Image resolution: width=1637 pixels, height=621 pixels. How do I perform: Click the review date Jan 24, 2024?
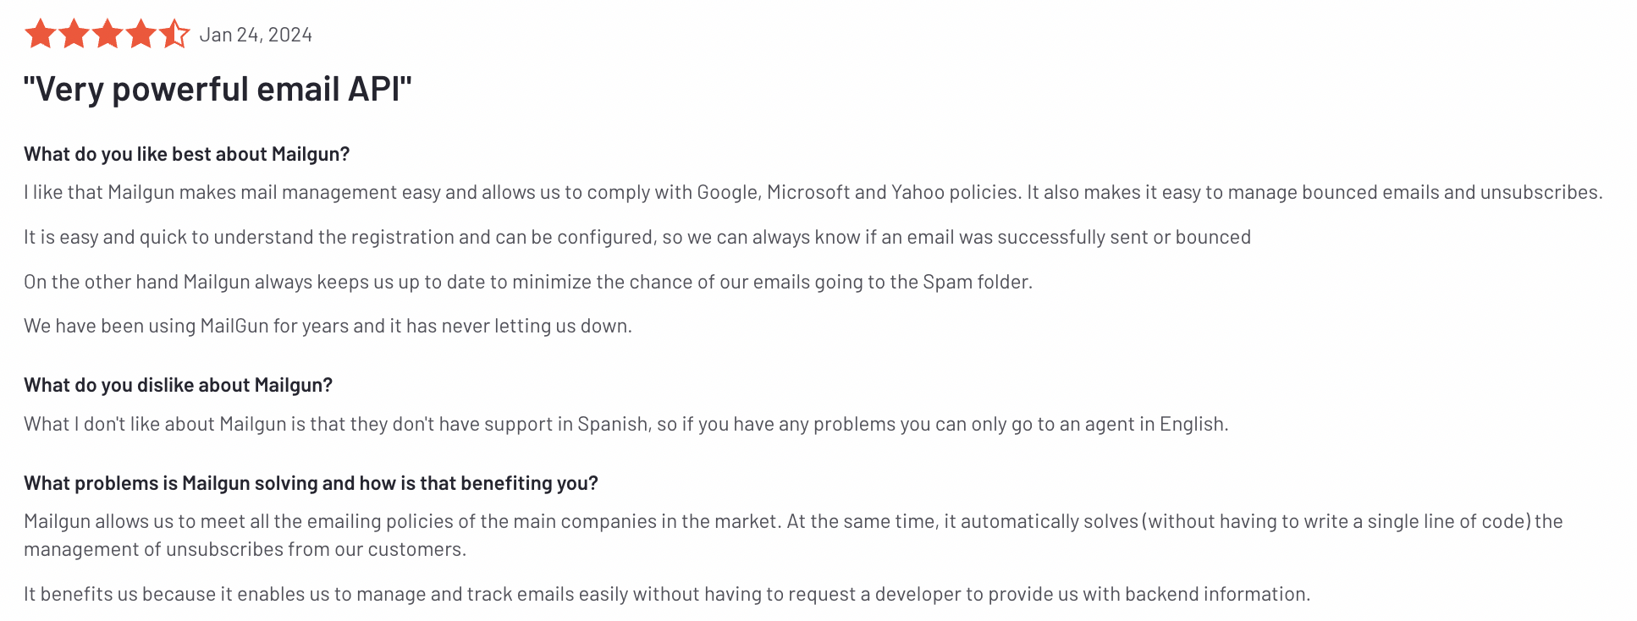pyautogui.click(x=256, y=35)
